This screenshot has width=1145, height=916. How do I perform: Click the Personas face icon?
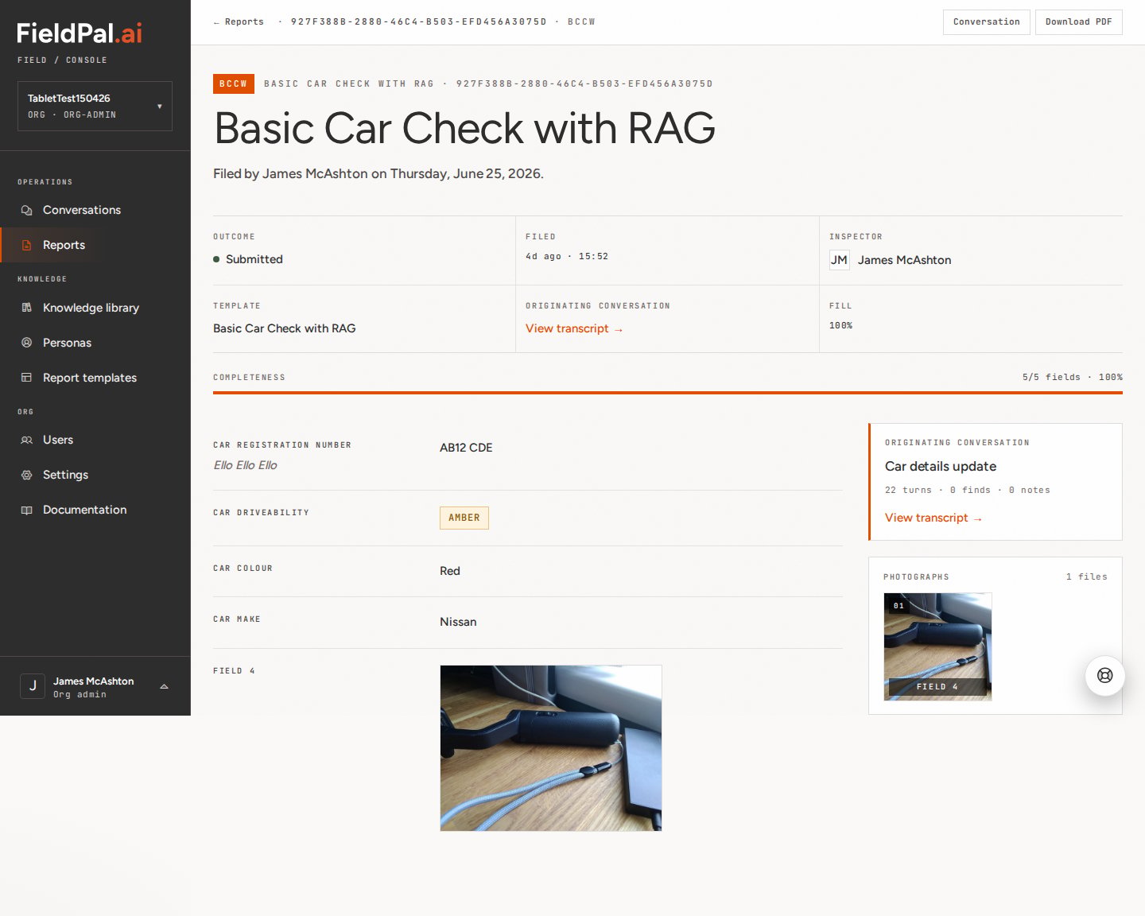click(26, 343)
